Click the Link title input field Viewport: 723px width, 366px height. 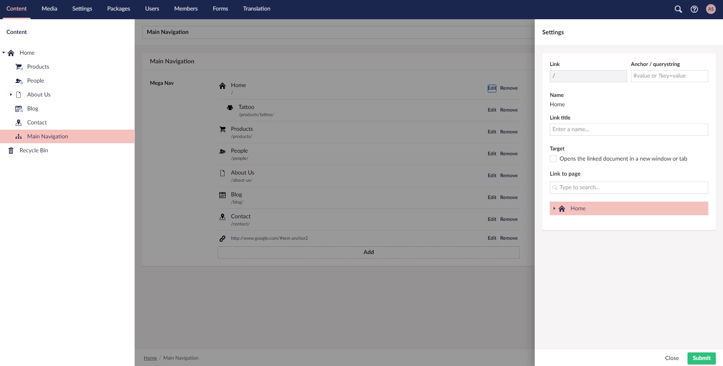[x=629, y=129]
